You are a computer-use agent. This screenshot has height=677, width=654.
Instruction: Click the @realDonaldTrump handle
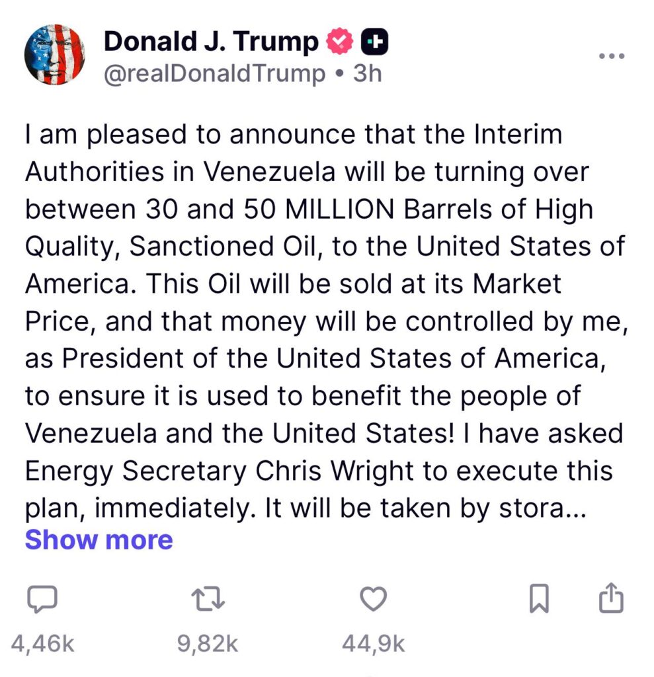(x=214, y=73)
